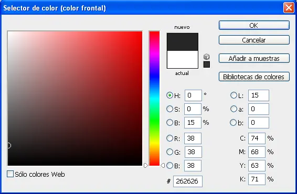This screenshot has height=194, width=297.
Task: Select the R red radio button
Action: coord(169,138)
